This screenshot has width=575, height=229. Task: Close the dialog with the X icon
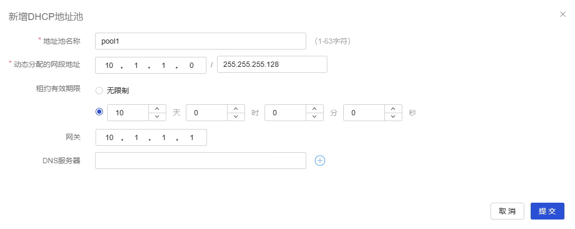point(563,14)
